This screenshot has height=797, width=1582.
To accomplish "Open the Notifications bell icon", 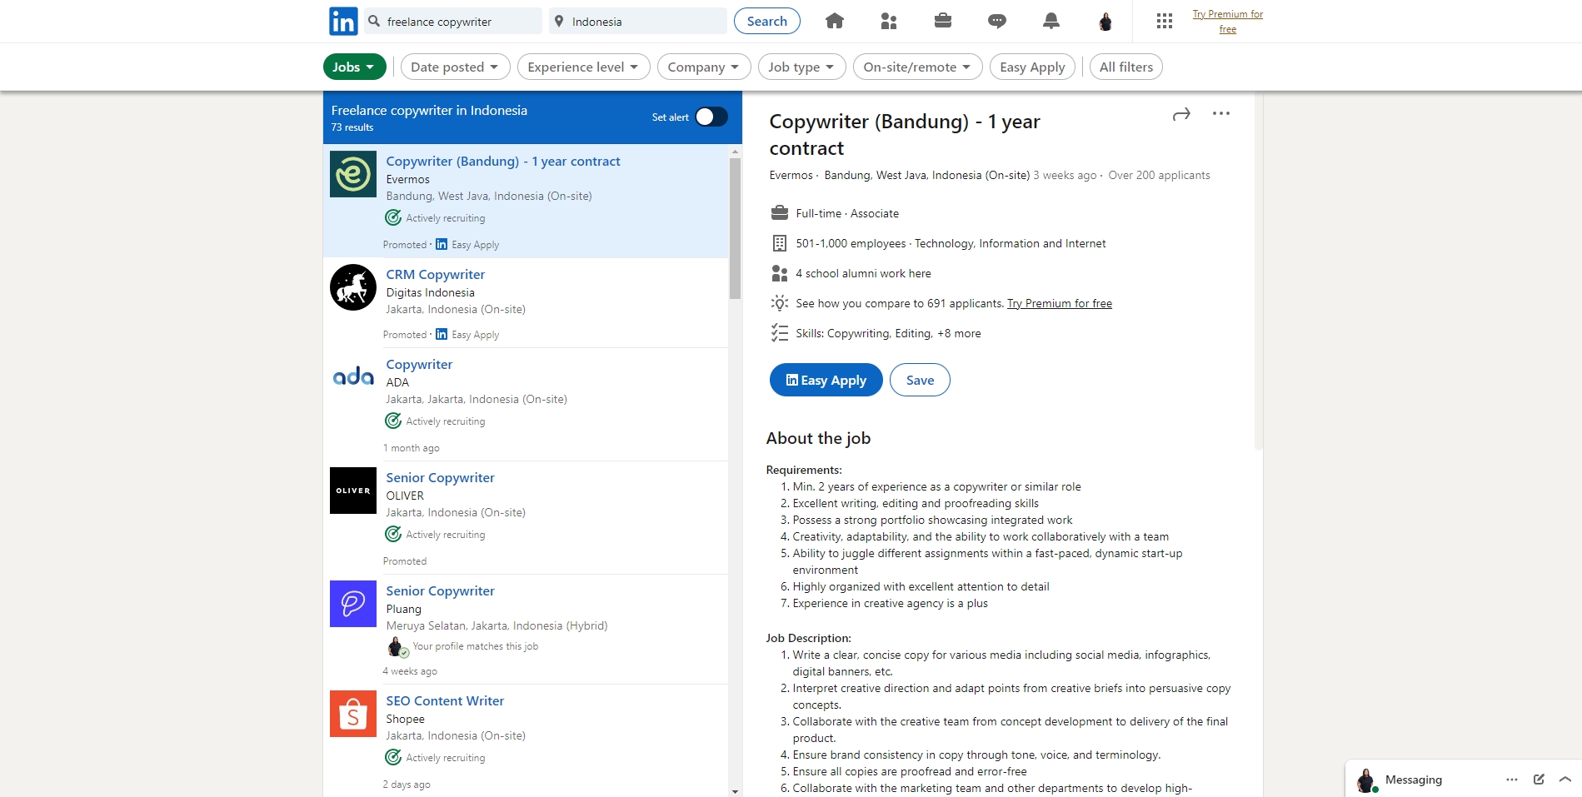I will [x=1051, y=21].
